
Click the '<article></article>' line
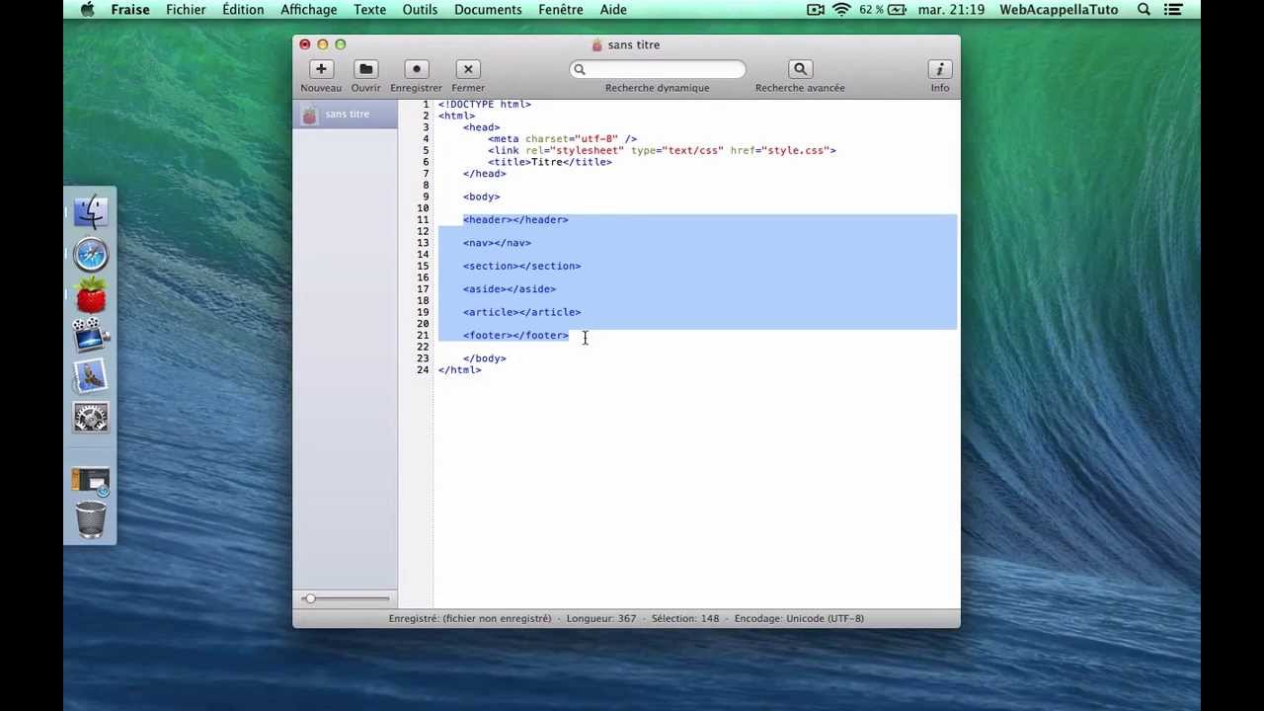(521, 312)
